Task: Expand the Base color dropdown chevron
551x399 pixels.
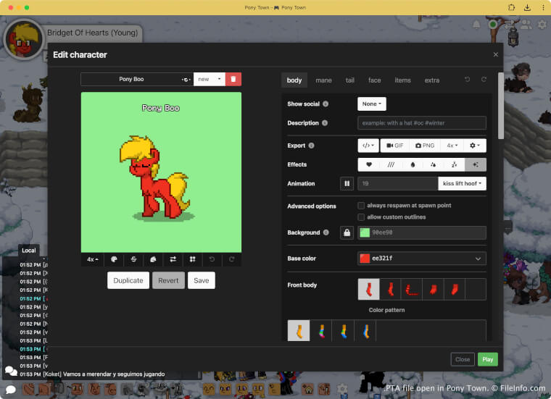Action: tap(478, 259)
